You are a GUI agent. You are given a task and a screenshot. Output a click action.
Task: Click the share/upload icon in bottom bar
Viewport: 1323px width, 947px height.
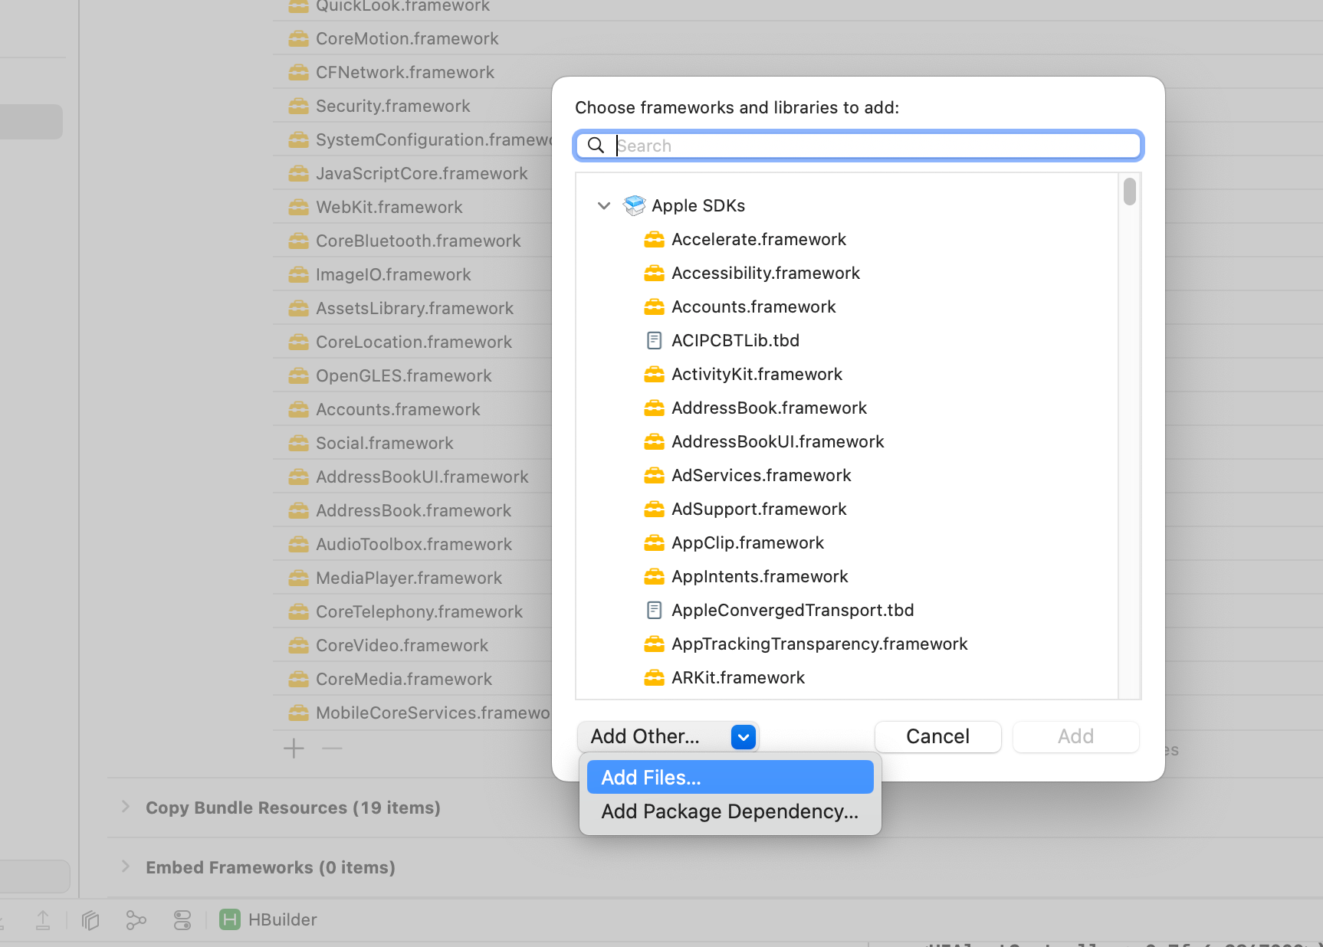coord(43,919)
